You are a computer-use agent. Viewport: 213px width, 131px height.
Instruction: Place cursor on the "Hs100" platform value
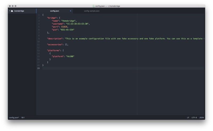click(x=70, y=56)
